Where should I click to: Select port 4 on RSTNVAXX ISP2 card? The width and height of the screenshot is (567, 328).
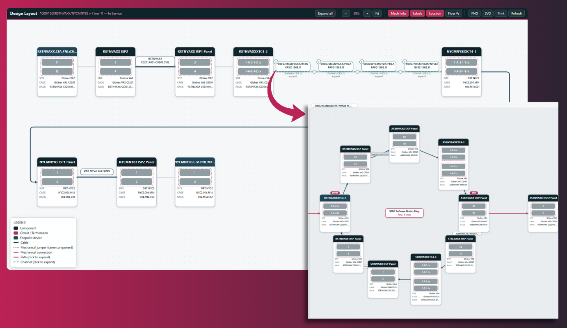point(115,71)
